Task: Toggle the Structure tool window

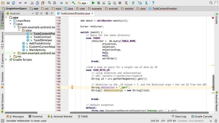Action: point(2,40)
